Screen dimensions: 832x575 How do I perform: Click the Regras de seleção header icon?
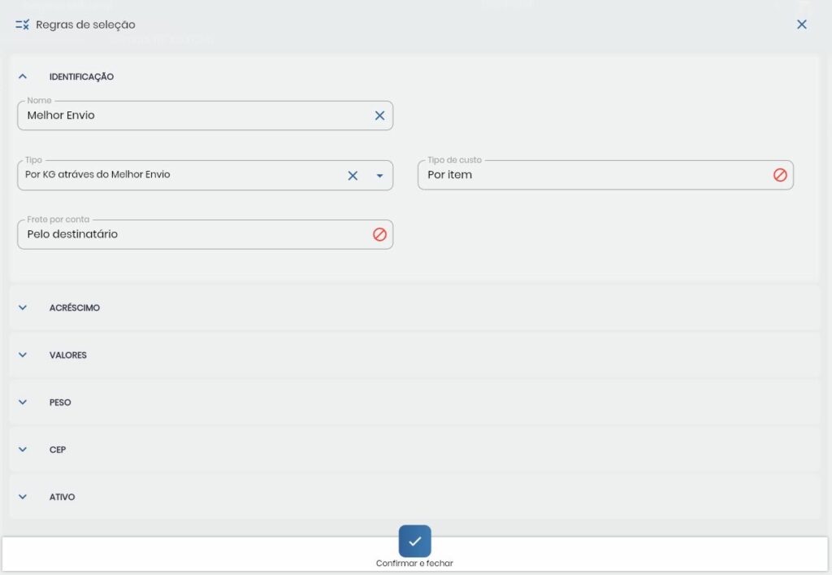[x=22, y=24]
